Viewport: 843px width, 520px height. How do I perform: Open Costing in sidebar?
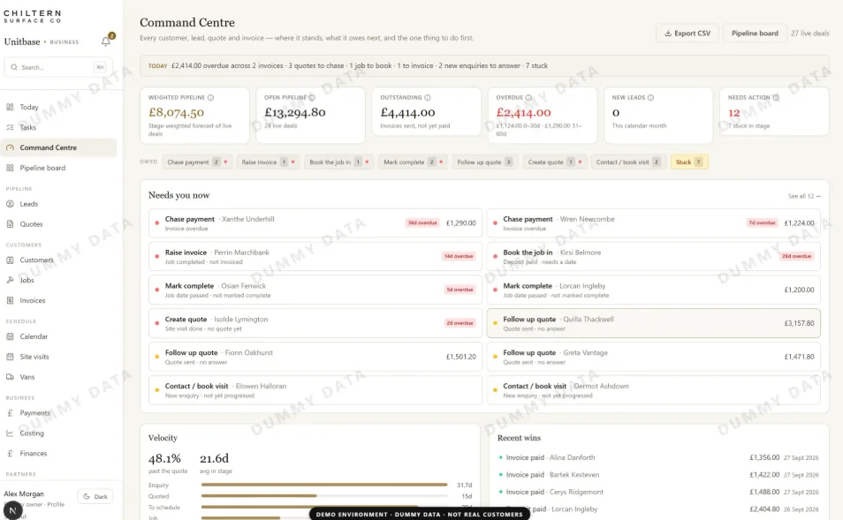click(x=58, y=433)
